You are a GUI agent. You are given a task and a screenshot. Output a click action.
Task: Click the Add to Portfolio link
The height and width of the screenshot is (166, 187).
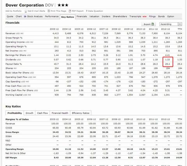pos(13,11)
